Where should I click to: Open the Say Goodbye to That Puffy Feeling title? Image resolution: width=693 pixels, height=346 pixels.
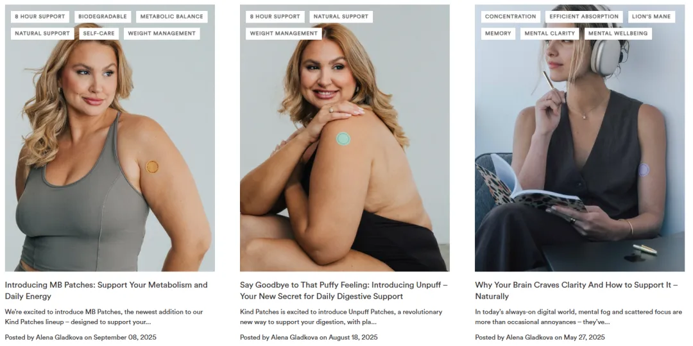[x=340, y=290]
